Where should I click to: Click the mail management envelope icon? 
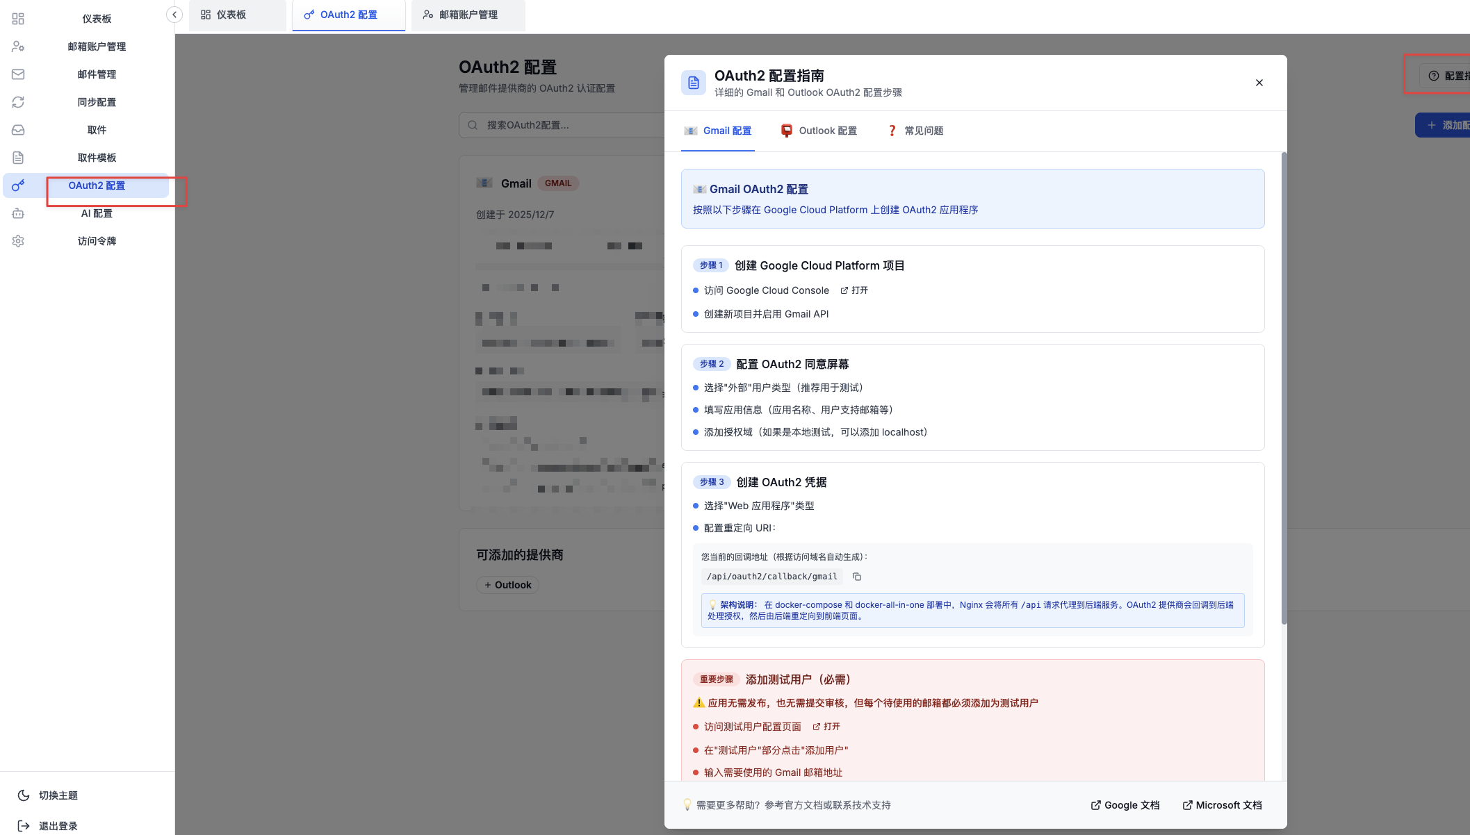point(18,74)
